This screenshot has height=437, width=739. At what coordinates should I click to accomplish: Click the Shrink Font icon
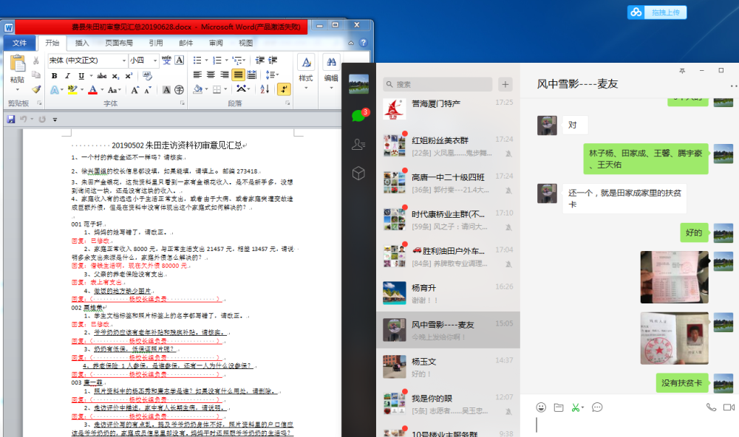(x=148, y=90)
